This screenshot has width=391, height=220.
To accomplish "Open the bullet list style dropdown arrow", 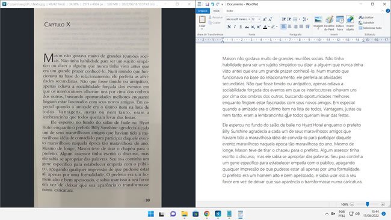I will click(x=299, y=19).
